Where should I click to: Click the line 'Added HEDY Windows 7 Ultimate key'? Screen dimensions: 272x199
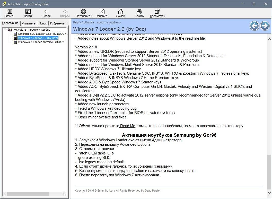[108, 69]
